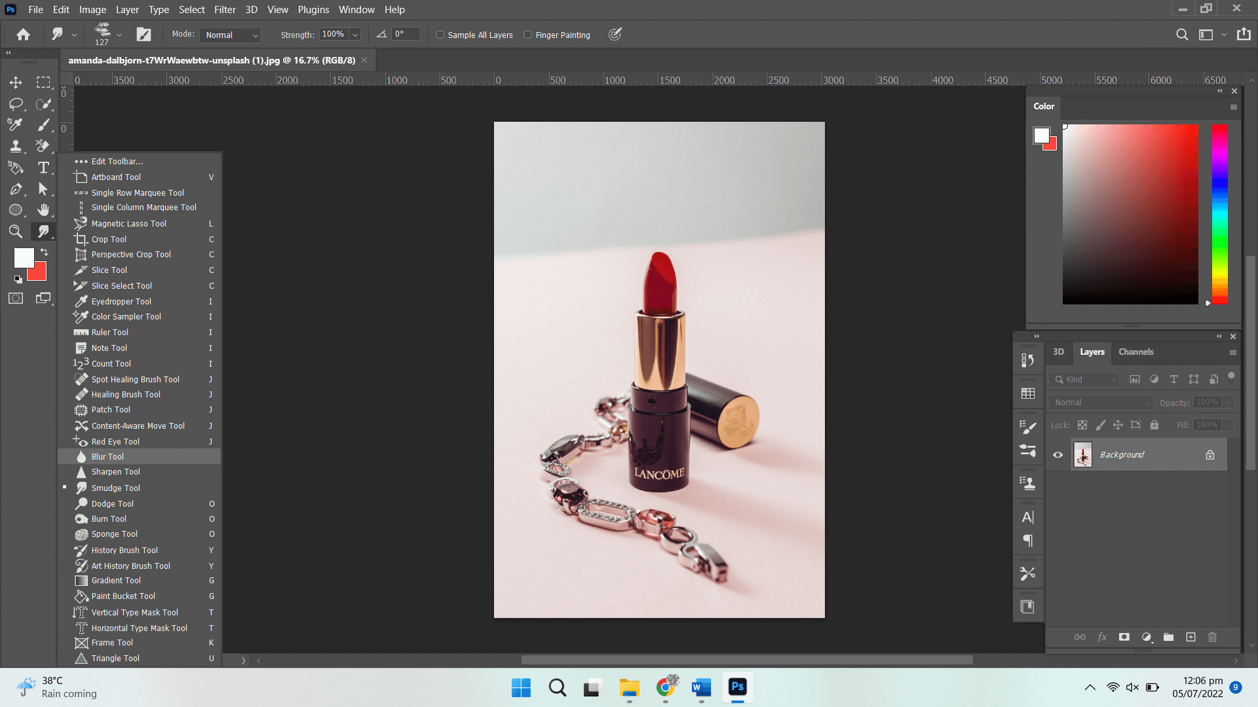Image resolution: width=1258 pixels, height=707 pixels.
Task: Pick a color in the color field
Action: click(x=1130, y=214)
